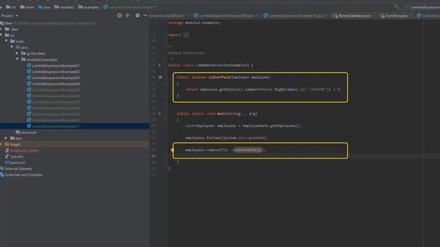Screen dimensions: 440x247
Task: Click class-name breadcrumb in navigation bar
Action: point(130,7)
